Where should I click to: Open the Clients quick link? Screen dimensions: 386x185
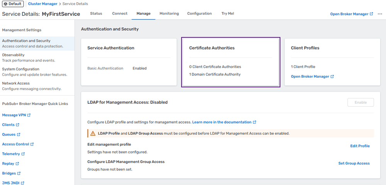pyautogui.click(x=8, y=125)
